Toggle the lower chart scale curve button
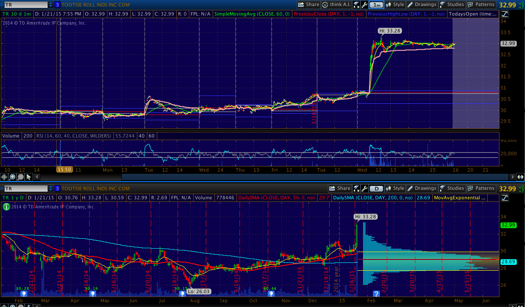The height and width of the screenshot is (307, 525). click(x=505, y=198)
